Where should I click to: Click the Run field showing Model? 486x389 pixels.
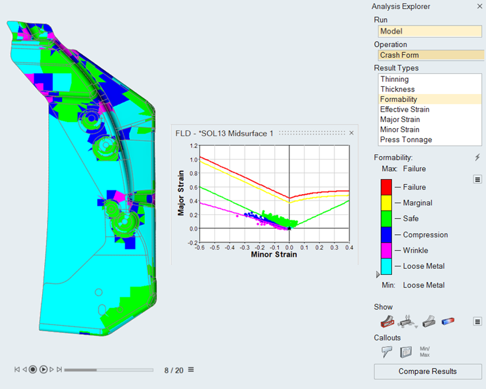[x=430, y=32]
